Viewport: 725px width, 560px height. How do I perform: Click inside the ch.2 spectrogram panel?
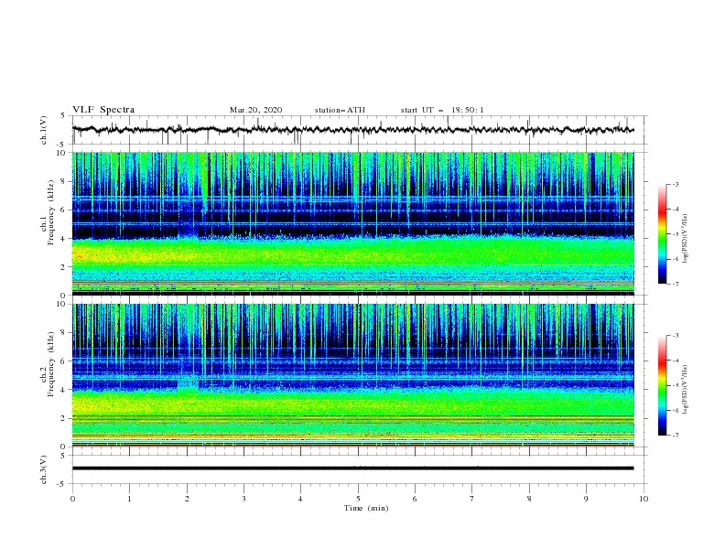352,375
